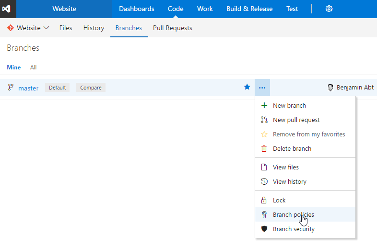Click the New pull request icon
Screen dimensions: 377x246
(264, 120)
